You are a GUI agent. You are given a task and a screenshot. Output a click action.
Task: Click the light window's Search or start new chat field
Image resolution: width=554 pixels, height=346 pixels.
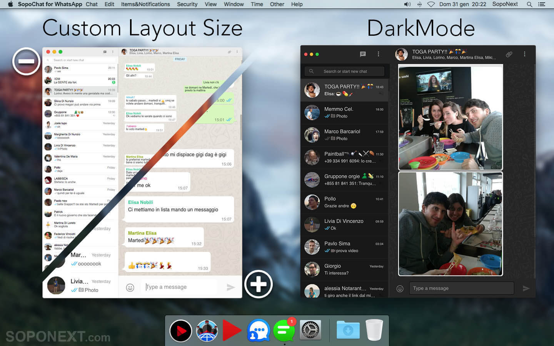click(80, 60)
